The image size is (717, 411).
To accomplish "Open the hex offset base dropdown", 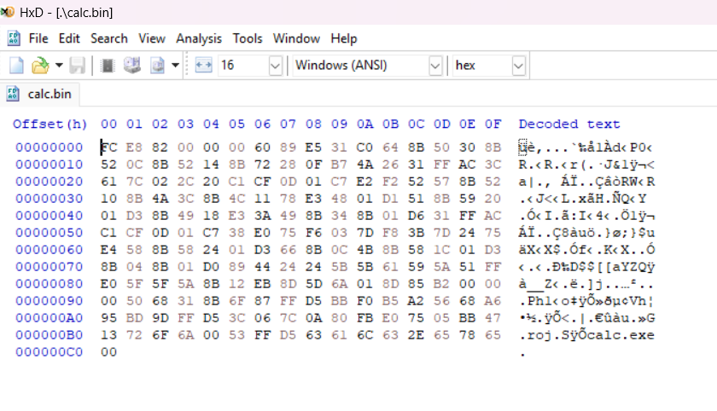I will pyautogui.click(x=518, y=66).
